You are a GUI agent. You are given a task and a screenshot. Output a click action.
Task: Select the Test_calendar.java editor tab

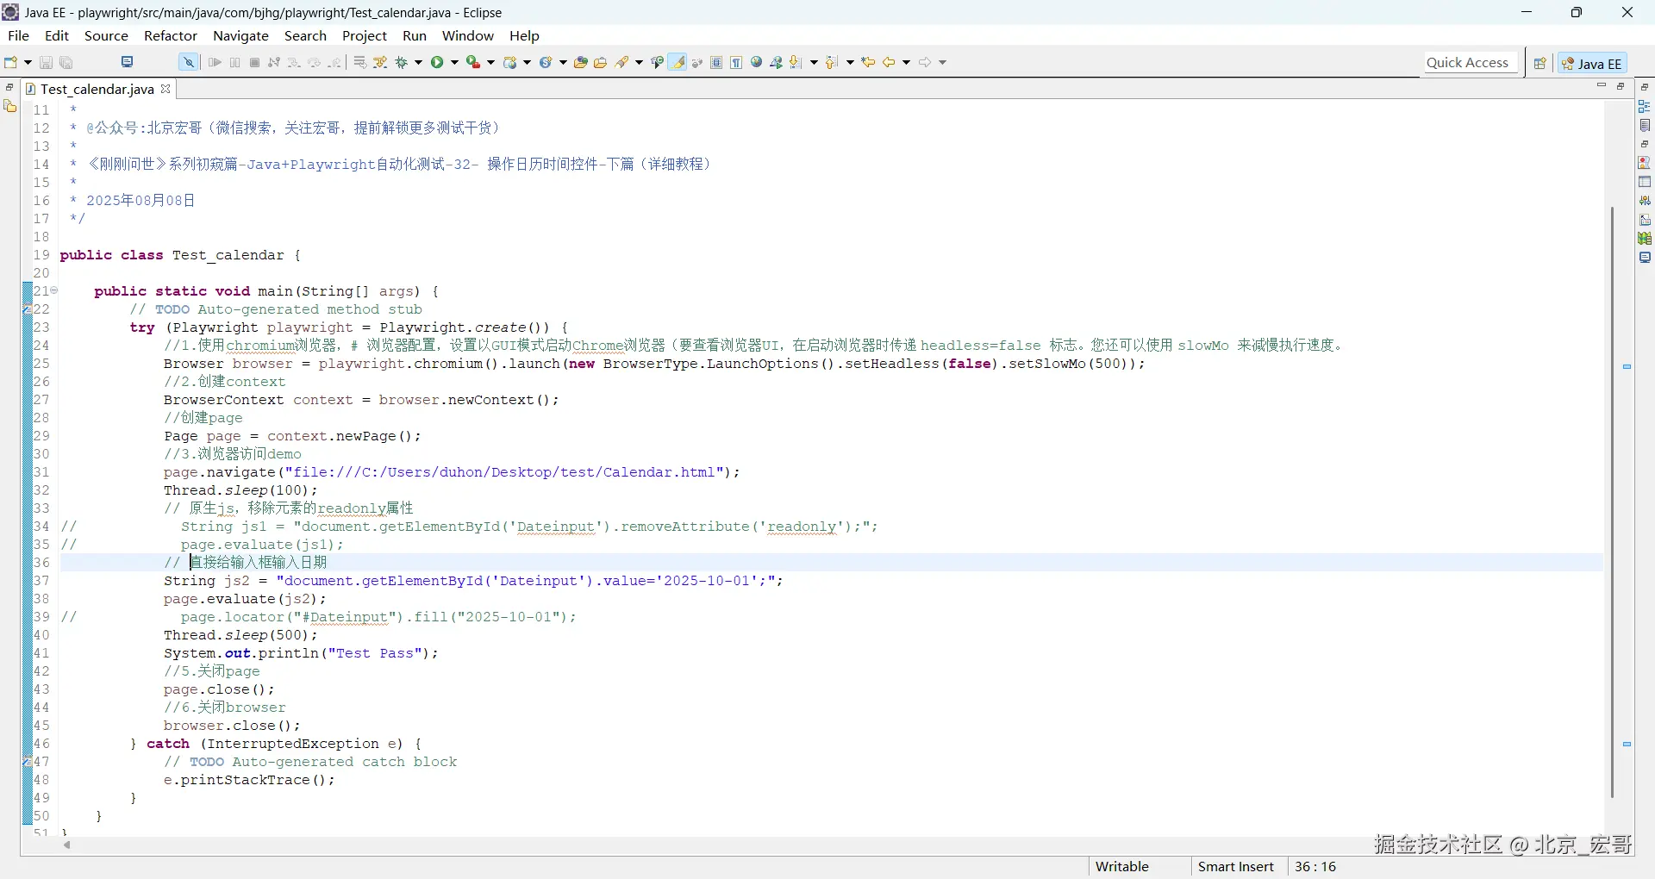[97, 89]
